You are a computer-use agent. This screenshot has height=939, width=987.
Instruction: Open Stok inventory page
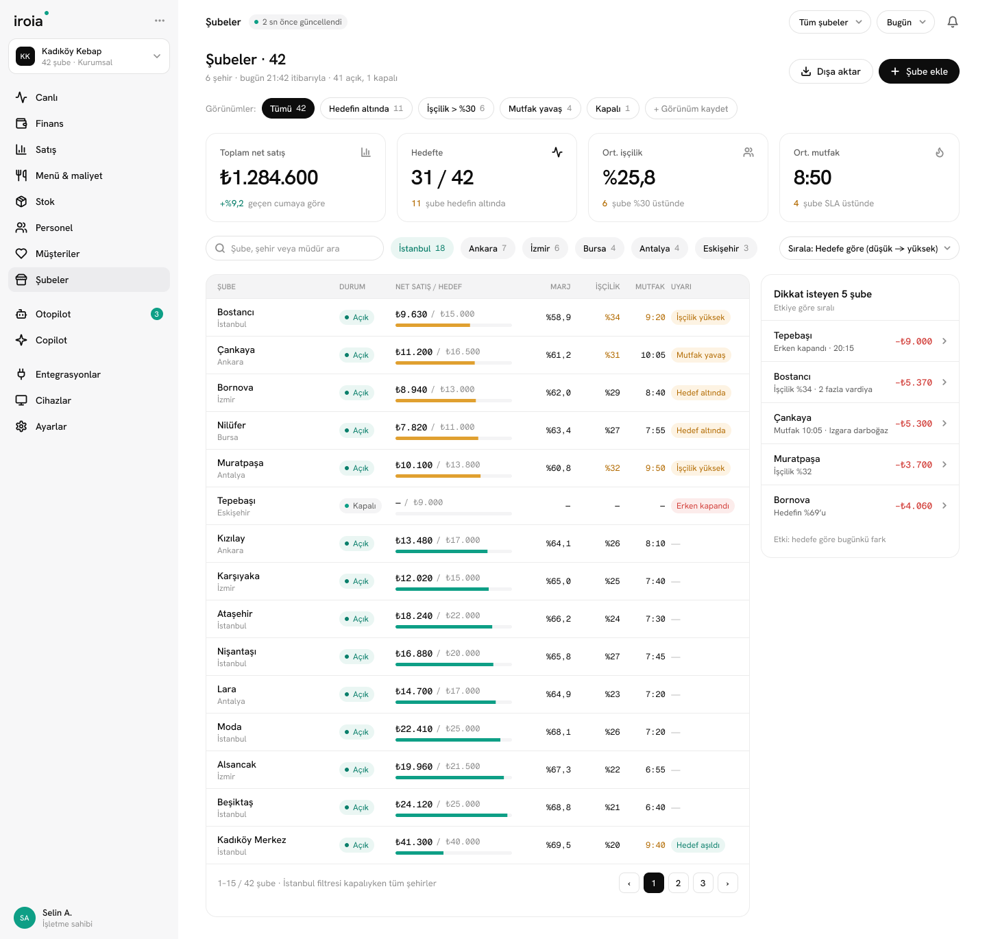tap(89, 202)
